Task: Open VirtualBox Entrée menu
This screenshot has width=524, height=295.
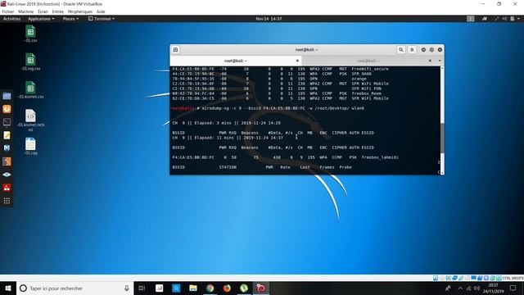Action: [x=58, y=11]
